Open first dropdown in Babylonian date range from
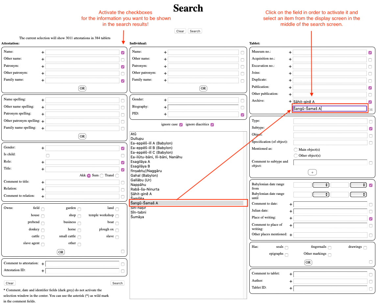Image resolution: width=377 pixels, height=307 pixels. coord(321,185)
